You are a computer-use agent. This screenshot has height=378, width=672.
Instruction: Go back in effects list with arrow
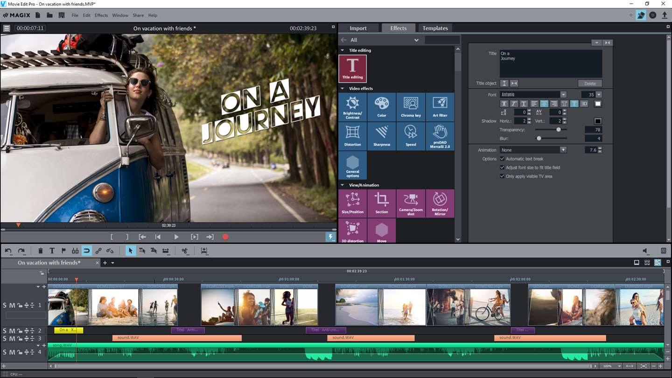click(344, 40)
